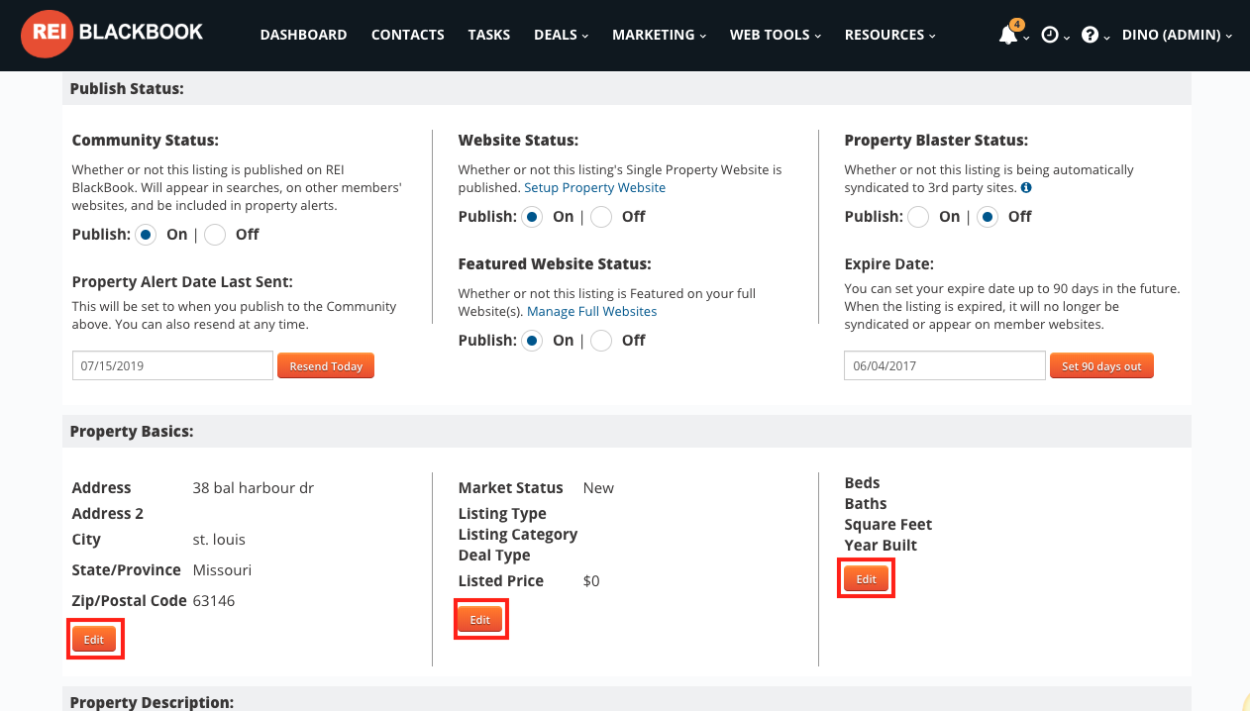Open the Contacts page
The width and height of the screenshot is (1250, 711).
(407, 35)
